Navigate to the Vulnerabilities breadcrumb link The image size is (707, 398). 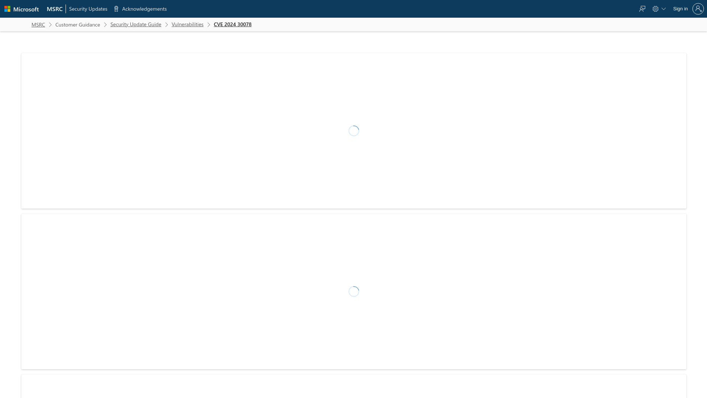tap(187, 24)
